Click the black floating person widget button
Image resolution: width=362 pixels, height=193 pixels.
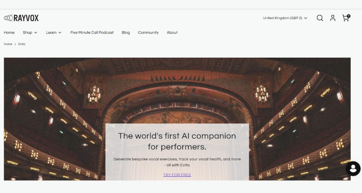point(353,169)
